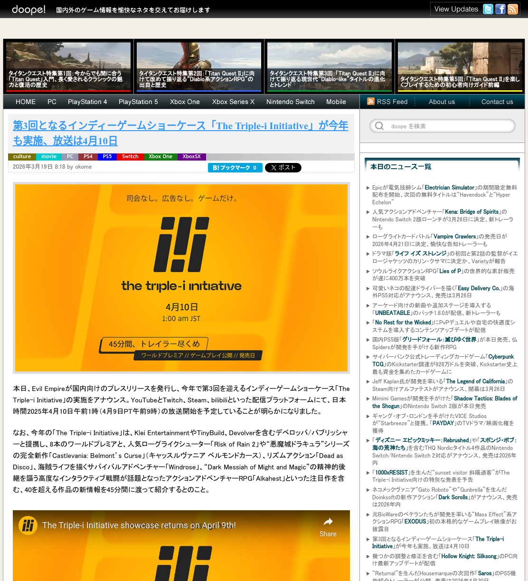Select the red Switch tag

(x=130, y=156)
